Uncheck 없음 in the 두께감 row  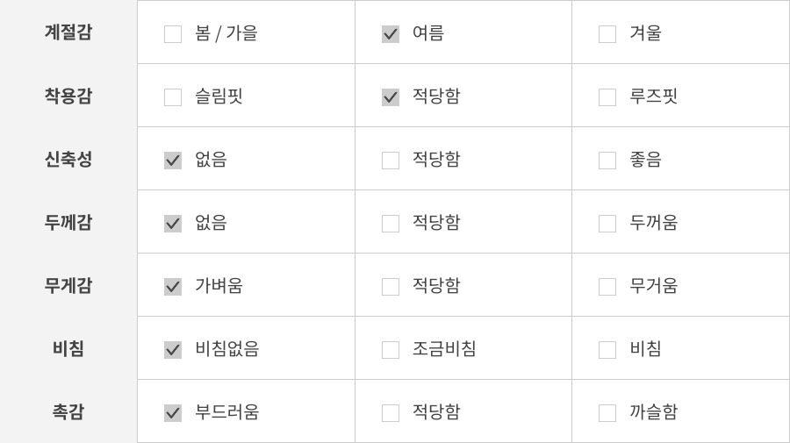pyautogui.click(x=173, y=224)
